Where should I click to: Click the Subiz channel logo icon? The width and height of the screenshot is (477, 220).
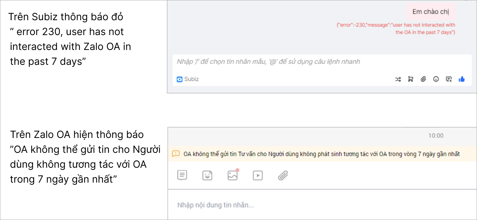(180, 79)
